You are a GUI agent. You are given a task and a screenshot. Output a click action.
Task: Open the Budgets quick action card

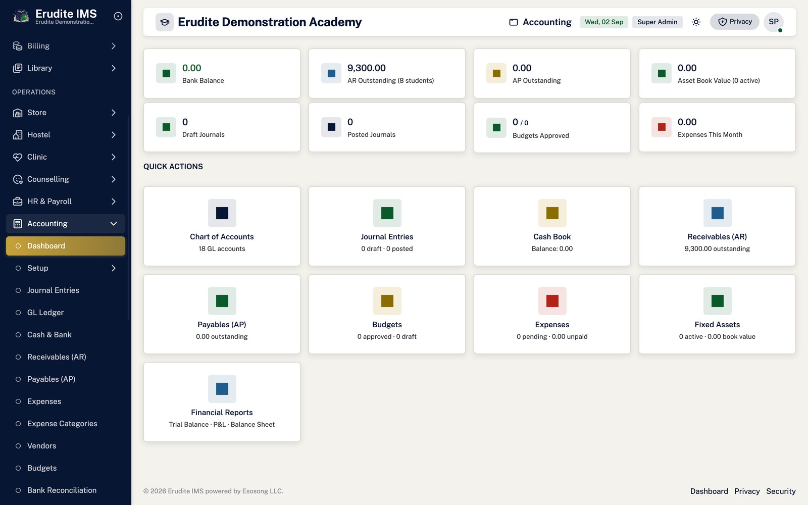387,314
